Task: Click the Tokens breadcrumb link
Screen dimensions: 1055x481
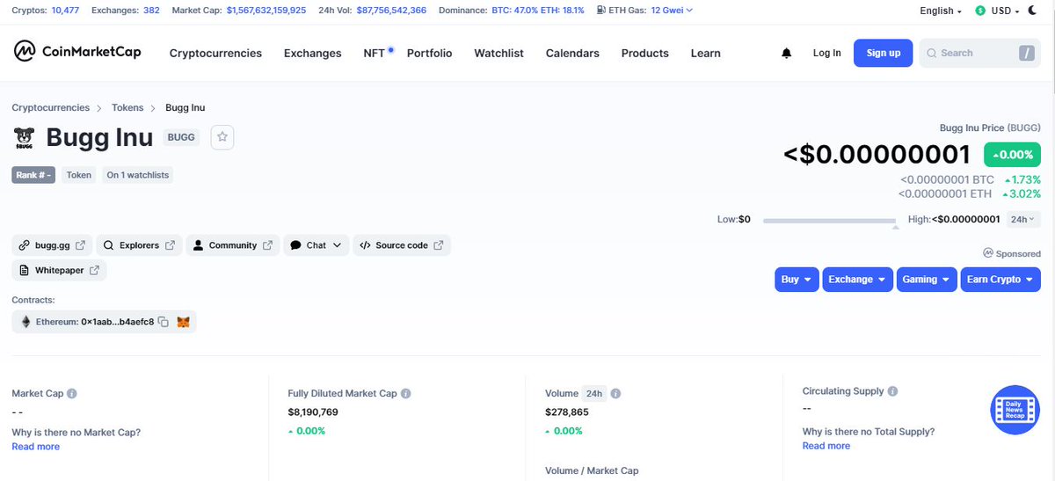Action: coord(127,107)
